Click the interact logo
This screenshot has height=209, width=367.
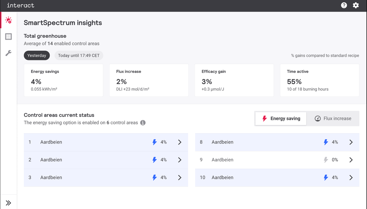[21, 5]
